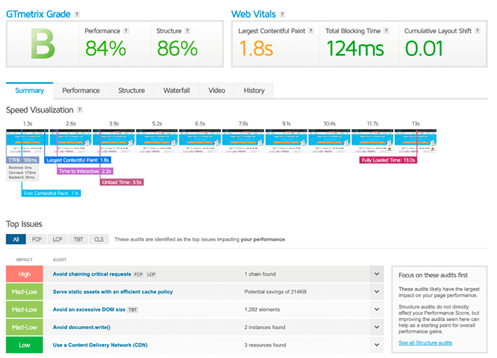
Task: Open Avoid document.write() audit link
Action: [x=82, y=328]
